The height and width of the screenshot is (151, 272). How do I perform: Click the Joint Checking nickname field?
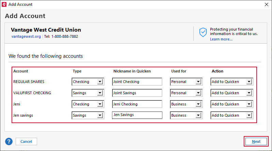point(137,82)
